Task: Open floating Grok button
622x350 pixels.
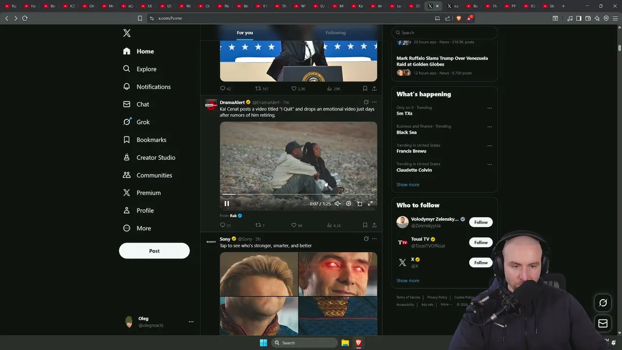Action: [603, 303]
